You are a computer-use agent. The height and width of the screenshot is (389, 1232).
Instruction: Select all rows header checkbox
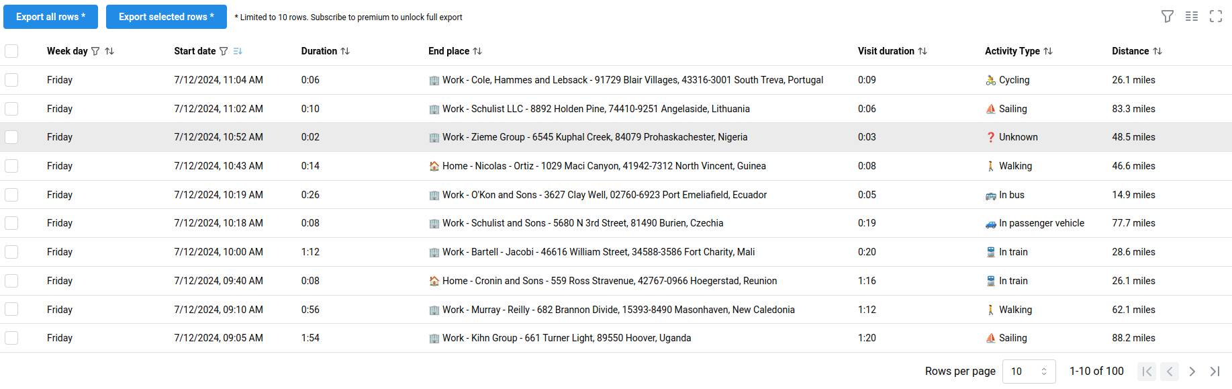(x=11, y=51)
